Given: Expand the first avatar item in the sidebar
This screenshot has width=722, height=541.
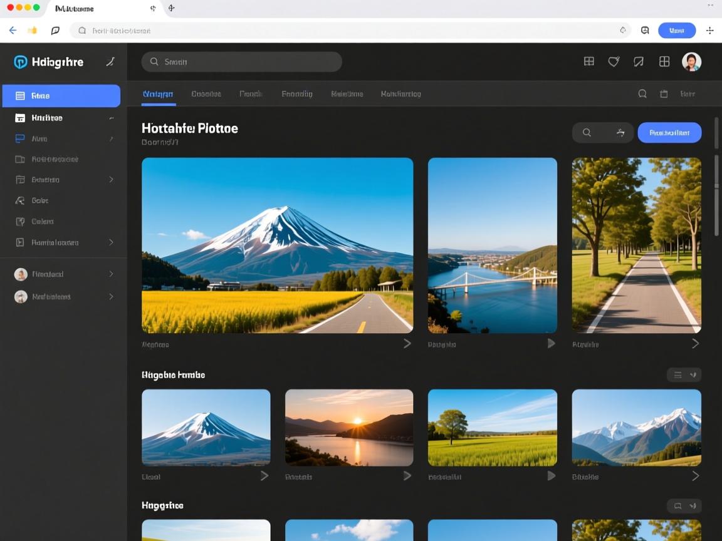Looking at the screenshot, I should pos(111,274).
